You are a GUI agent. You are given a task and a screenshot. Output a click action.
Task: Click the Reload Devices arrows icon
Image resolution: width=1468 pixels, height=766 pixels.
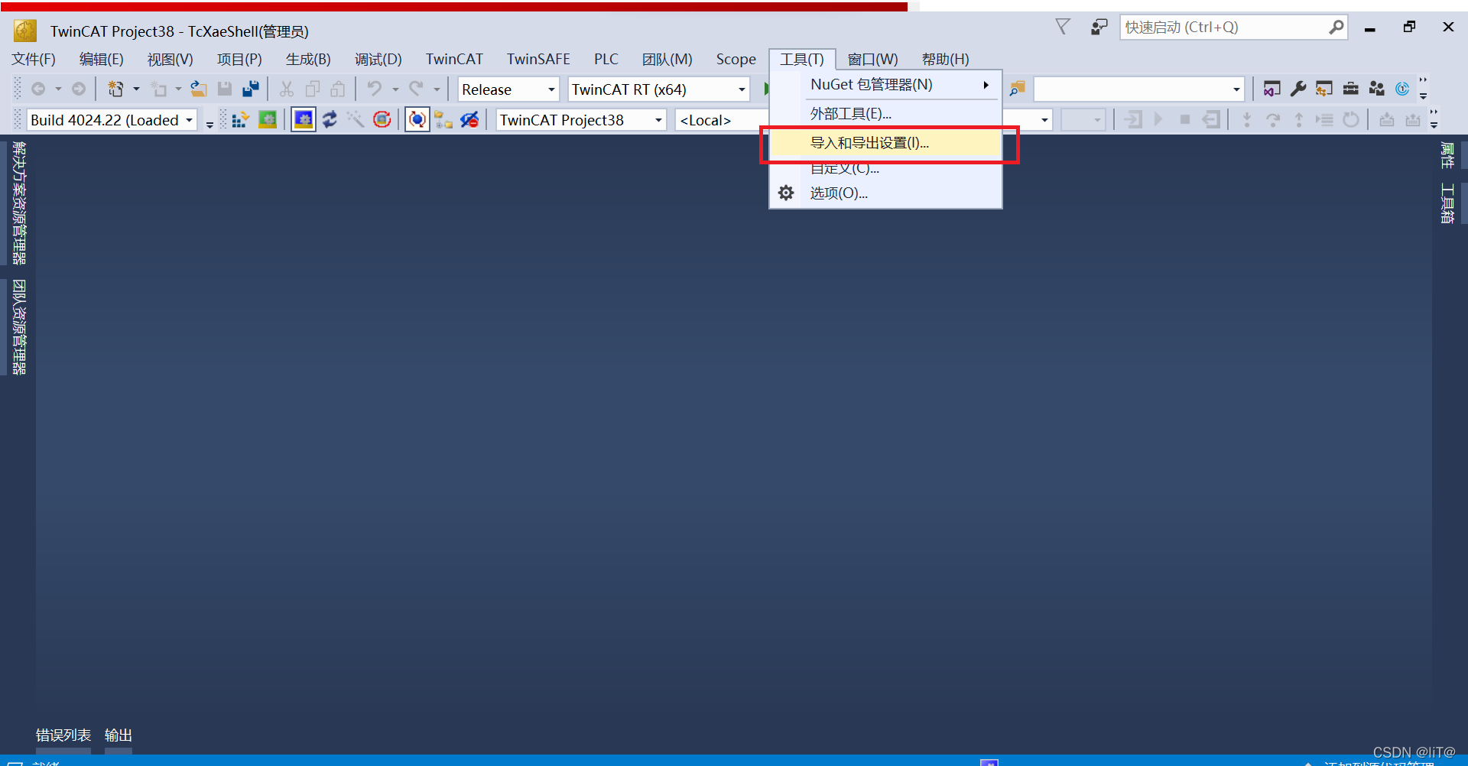coord(330,120)
